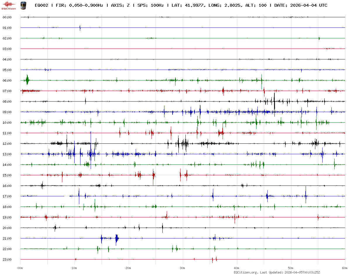The image size is (351, 275).
Task: Click the header text showing DATE 2026-04-04 UTC
Action: click(x=301, y=5)
